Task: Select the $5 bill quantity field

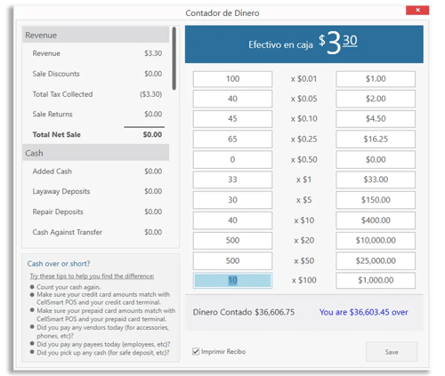Action: pos(232,200)
